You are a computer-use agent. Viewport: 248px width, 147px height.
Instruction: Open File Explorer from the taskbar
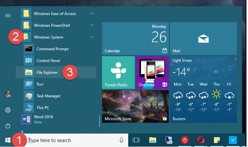153,140
